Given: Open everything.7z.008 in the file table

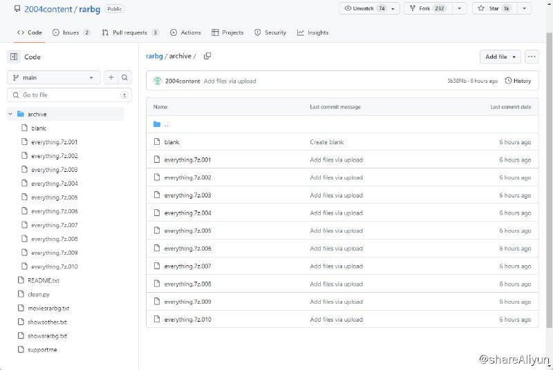Looking at the screenshot, I should click(x=187, y=284).
